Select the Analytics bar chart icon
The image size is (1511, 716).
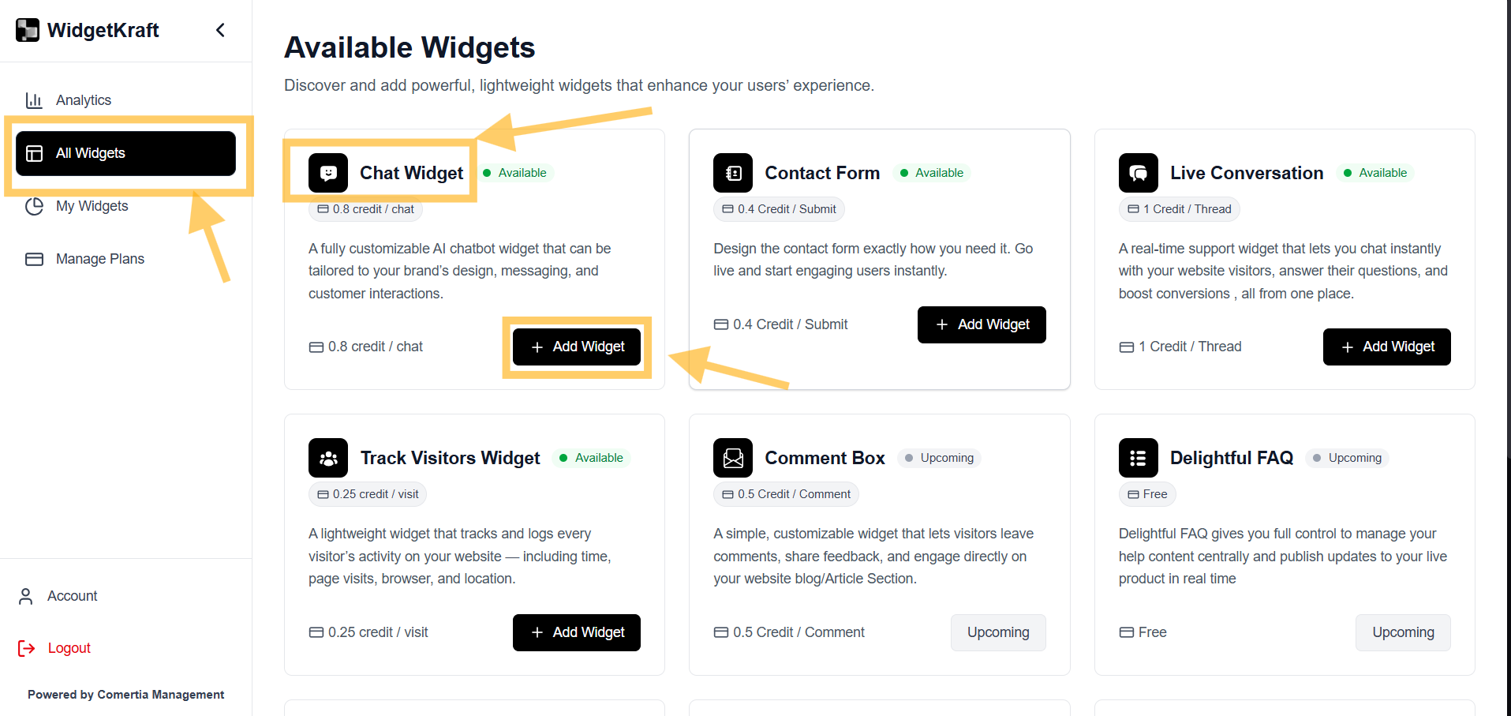pos(34,99)
